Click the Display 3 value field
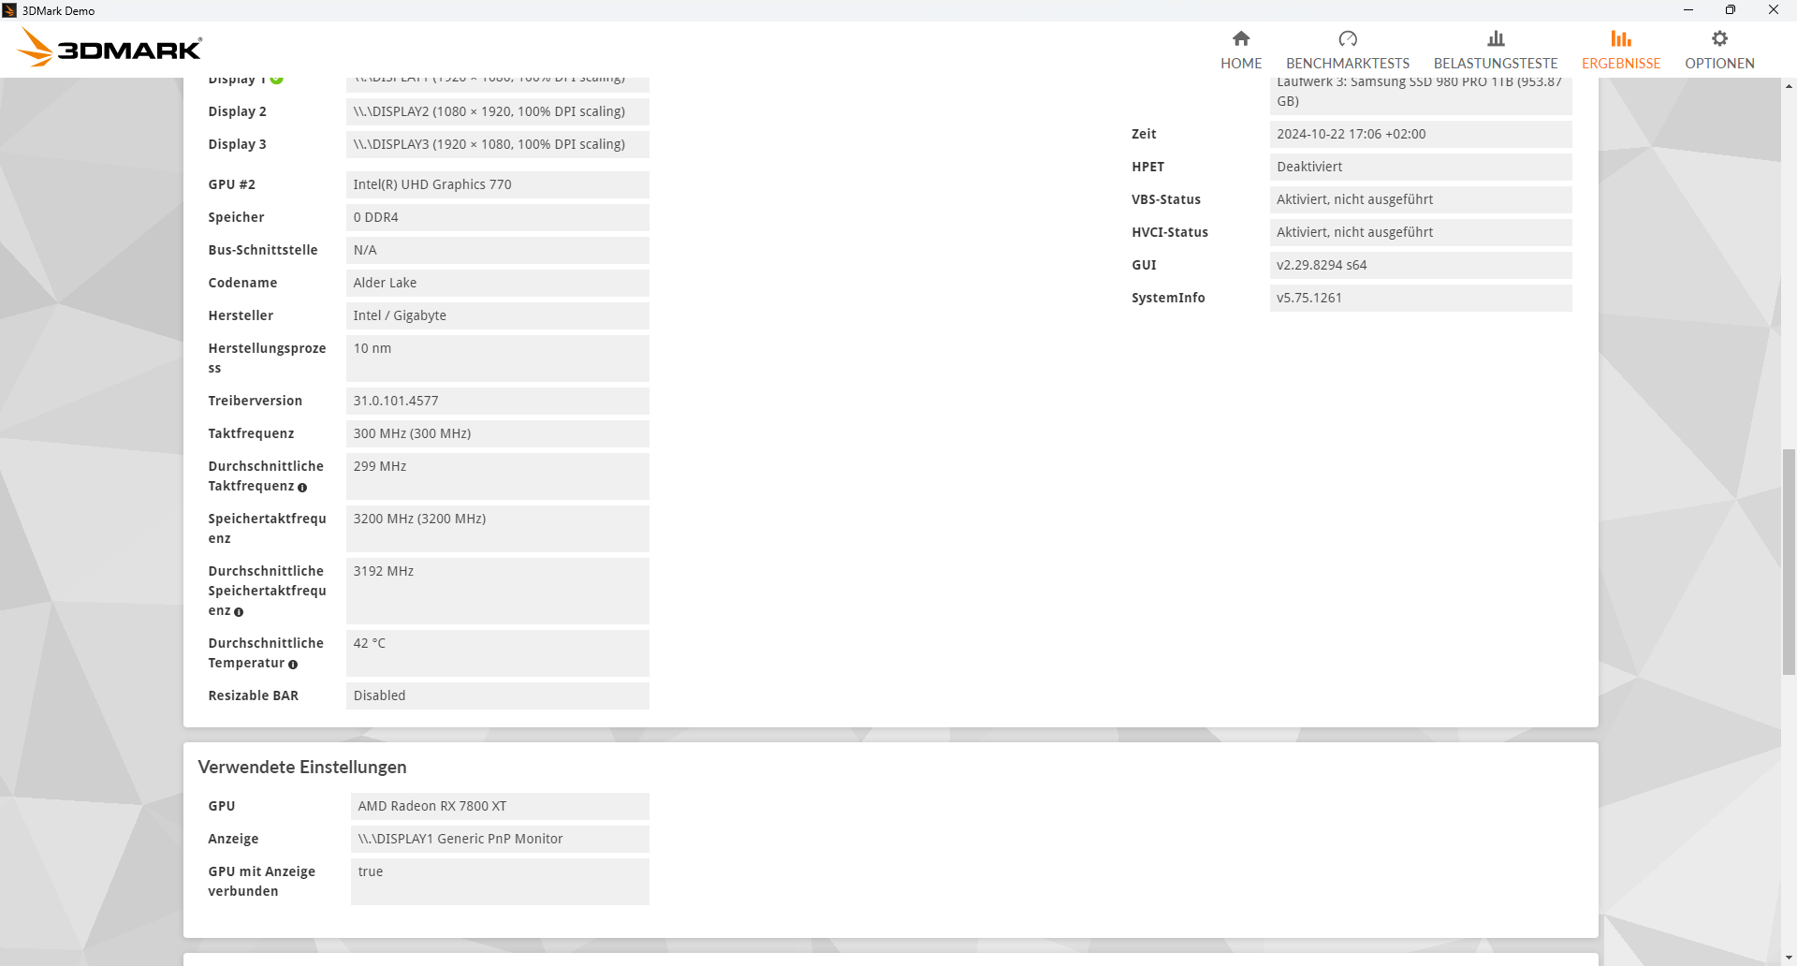Viewport: 1797px width, 966px height. (498, 144)
